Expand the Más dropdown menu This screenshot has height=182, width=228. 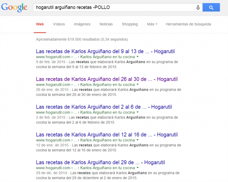[152, 24]
